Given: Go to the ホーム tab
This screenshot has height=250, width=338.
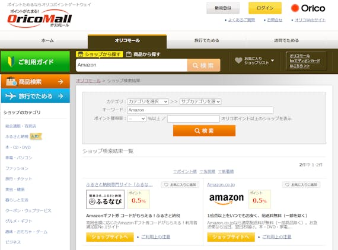Looking at the screenshot, I should pyautogui.click(x=47, y=40).
